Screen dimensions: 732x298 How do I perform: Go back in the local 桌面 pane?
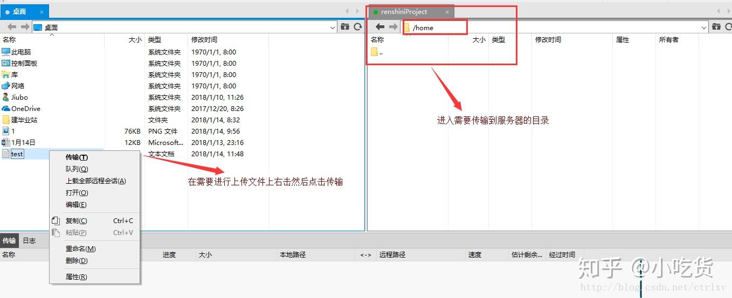(x=12, y=27)
